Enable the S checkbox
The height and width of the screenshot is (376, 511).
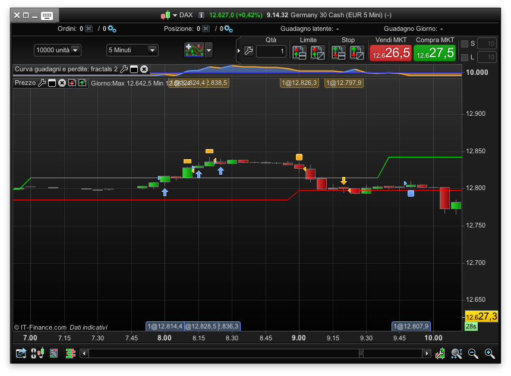click(x=465, y=44)
